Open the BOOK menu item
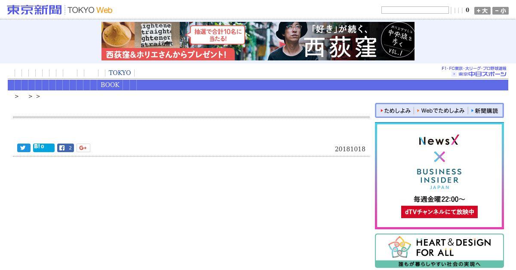Screen dimensions: 516x270 110,85
